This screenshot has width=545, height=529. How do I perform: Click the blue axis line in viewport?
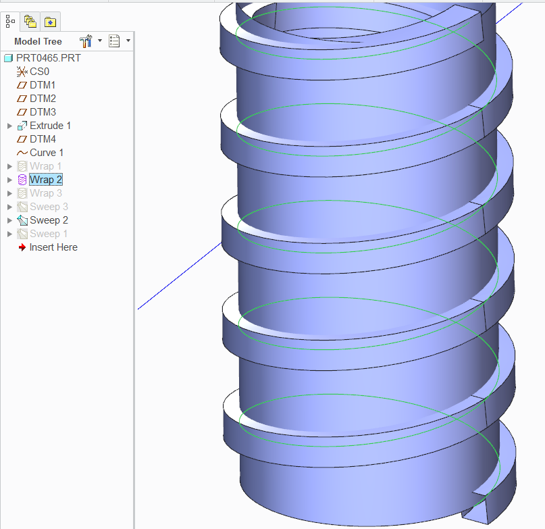tap(180, 276)
